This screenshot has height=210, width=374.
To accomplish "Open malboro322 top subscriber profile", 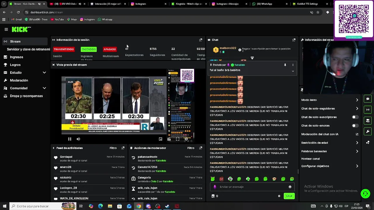I will click(x=228, y=48).
